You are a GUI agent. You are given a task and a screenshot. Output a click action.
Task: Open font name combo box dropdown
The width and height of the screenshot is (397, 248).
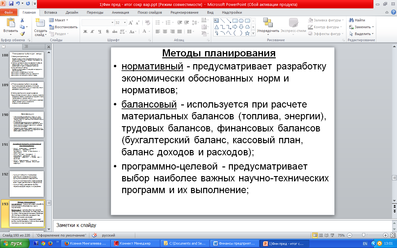click(x=112, y=23)
